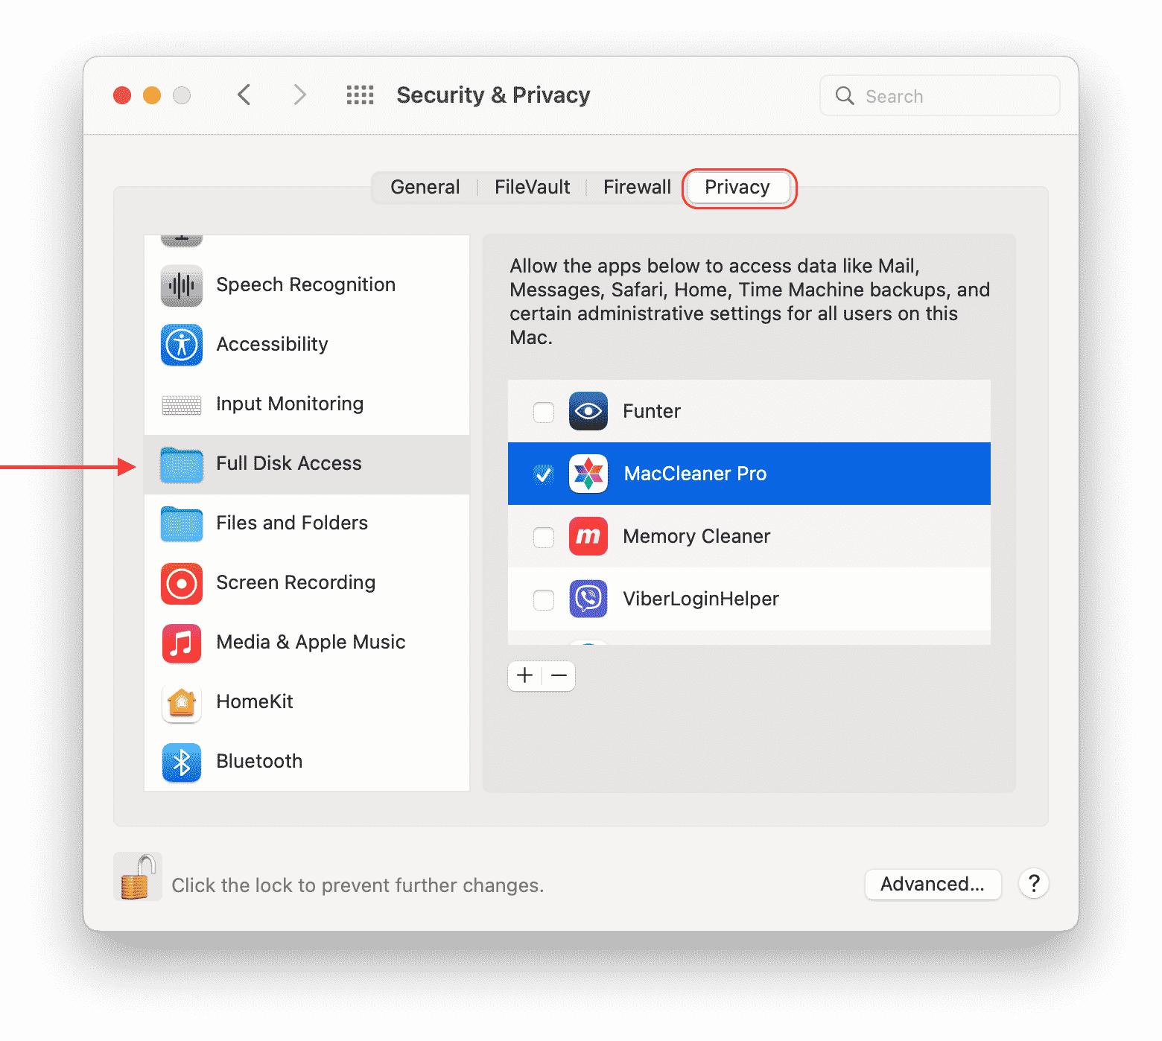The width and height of the screenshot is (1162, 1041).
Task: Select Full Disk Access category
Action: point(306,464)
